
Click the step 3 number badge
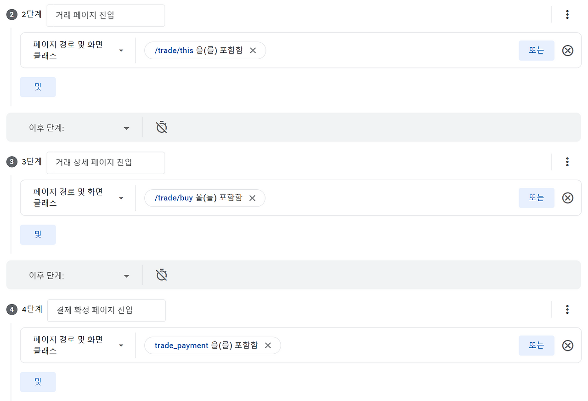(x=11, y=162)
